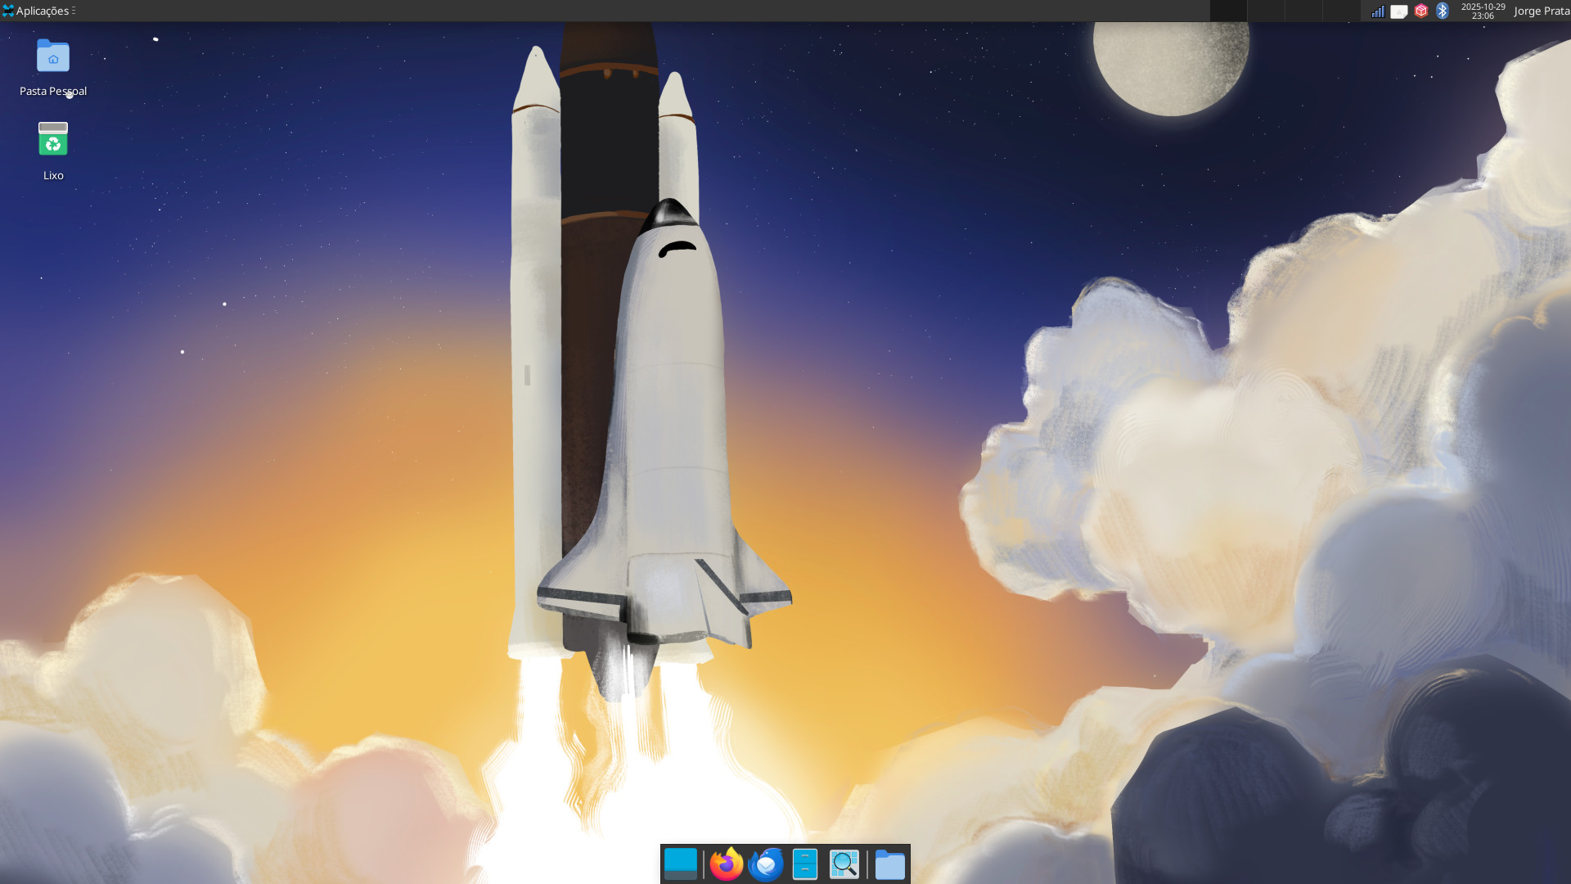Open the Pasta Pessoal home folder icon
The height and width of the screenshot is (884, 1571).
[x=53, y=56]
